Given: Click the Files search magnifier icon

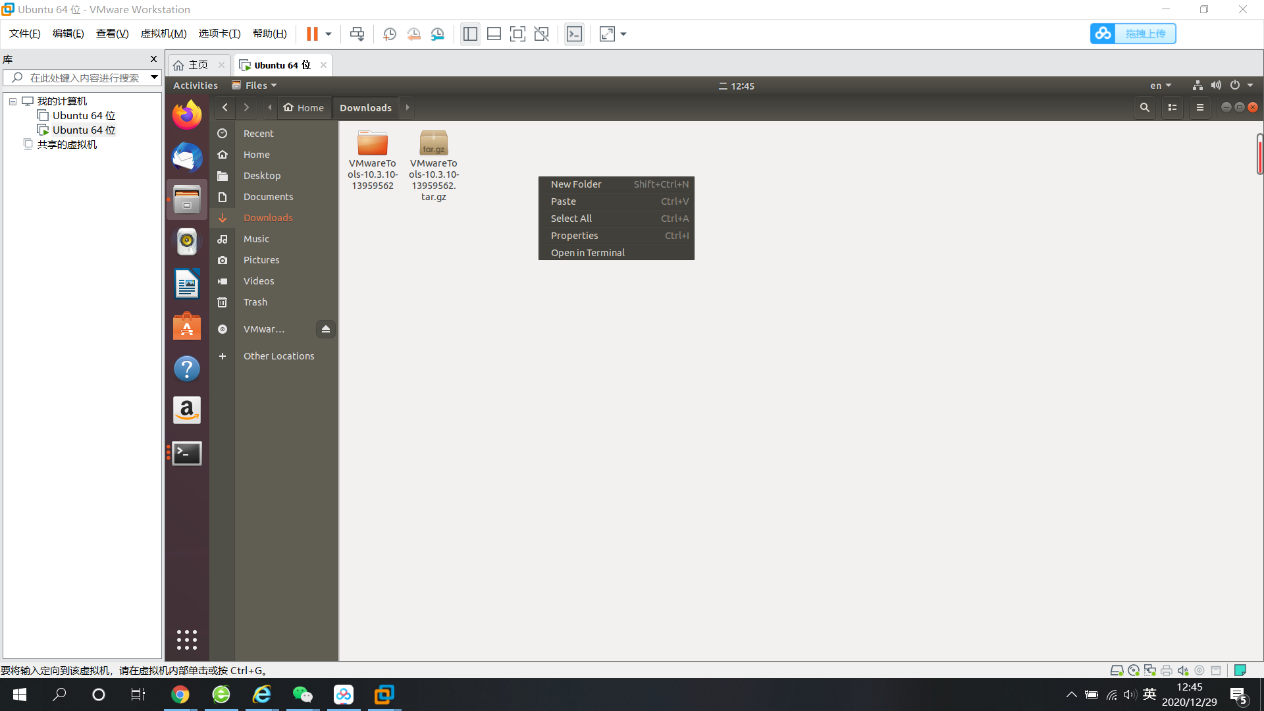Looking at the screenshot, I should 1145,107.
